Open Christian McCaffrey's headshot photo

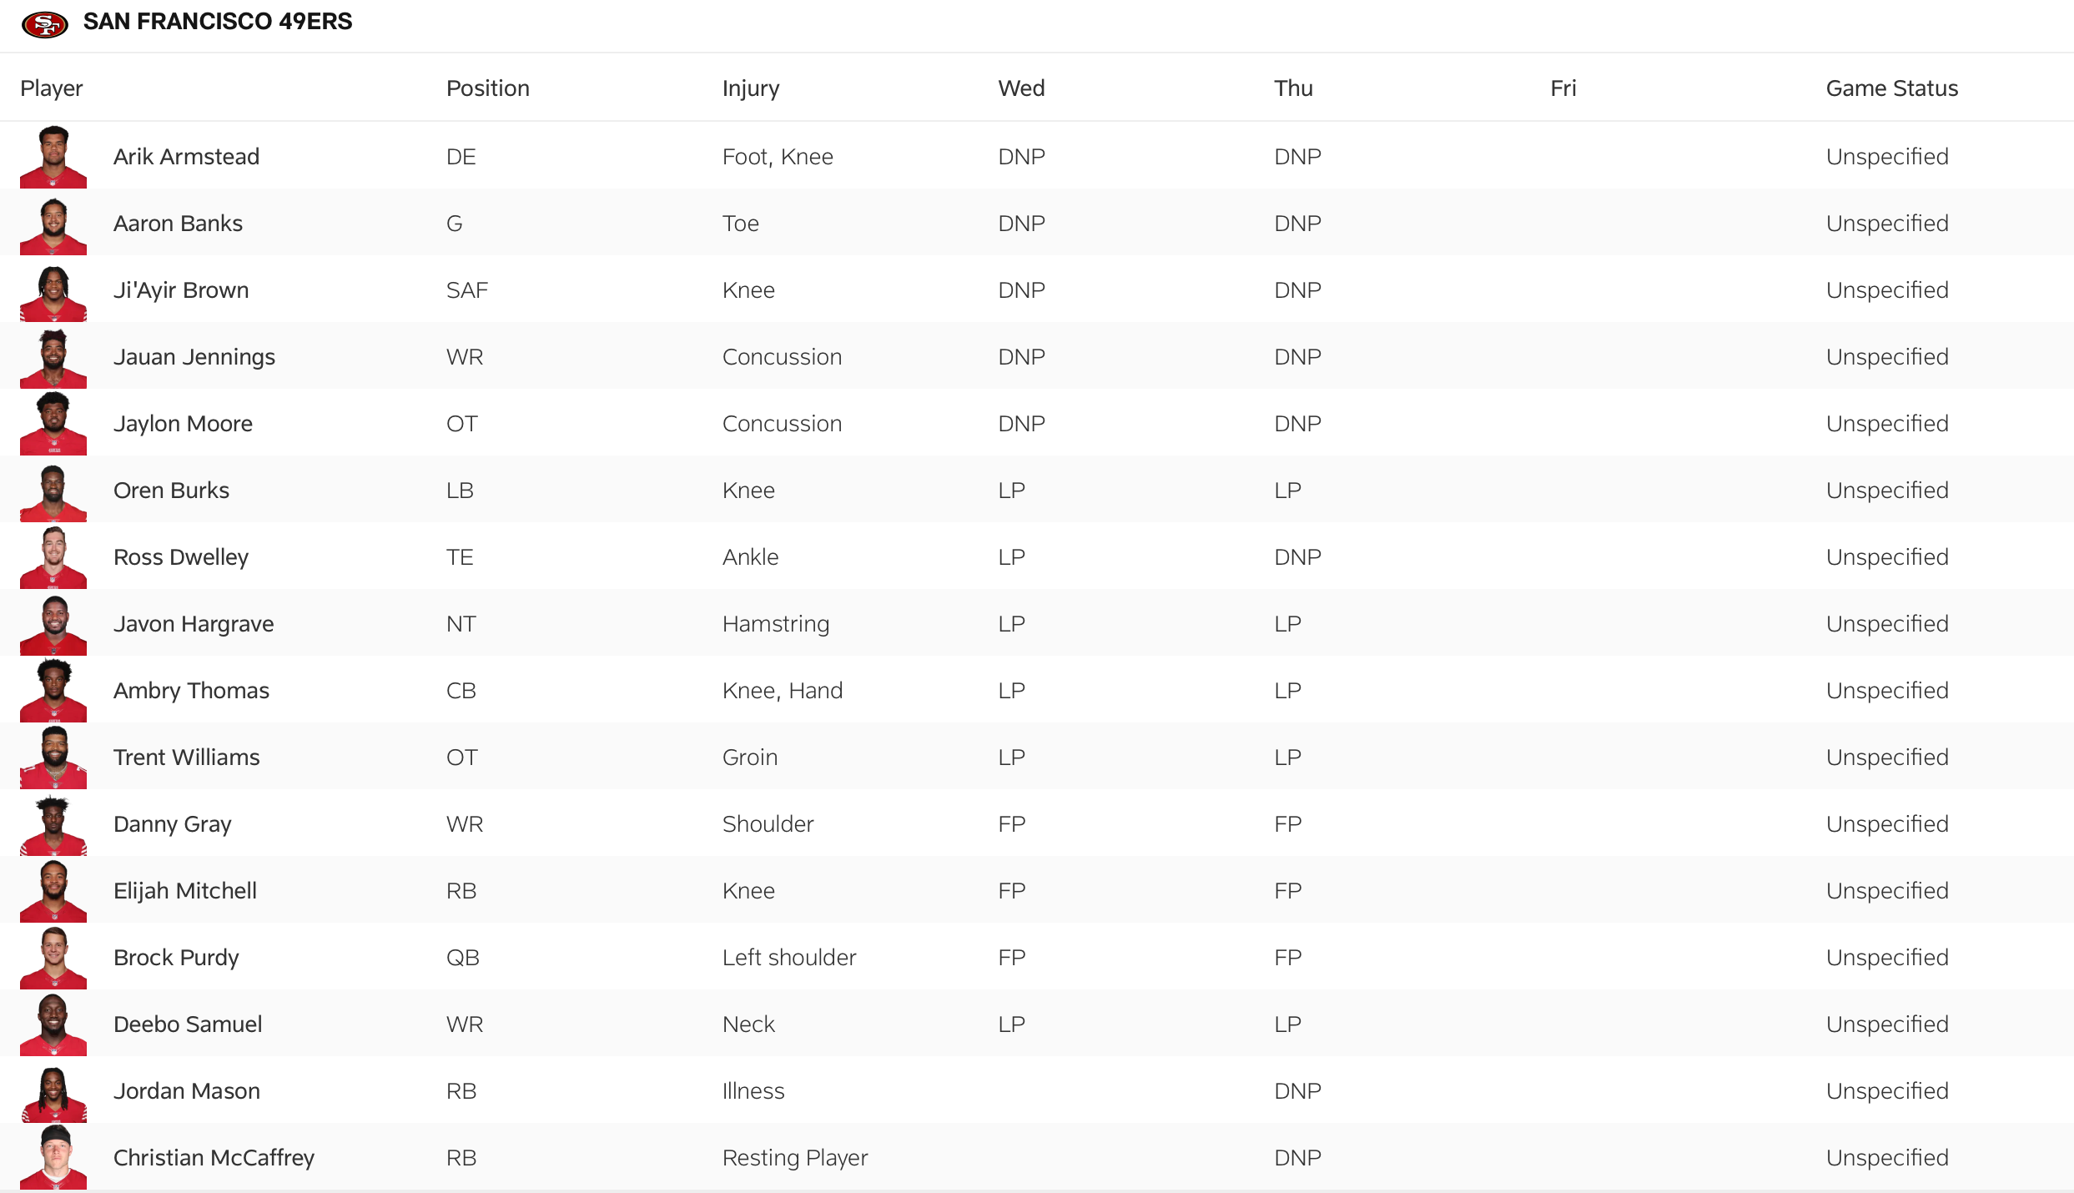(53, 1158)
